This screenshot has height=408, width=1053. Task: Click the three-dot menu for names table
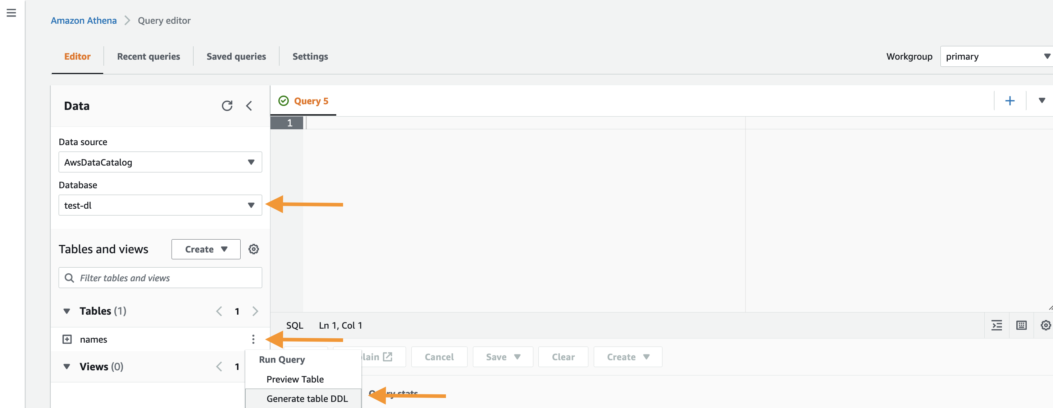pyautogui.click(x=253, y=339)
